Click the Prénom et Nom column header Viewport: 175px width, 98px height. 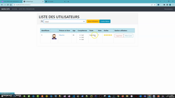click(x=65, y=30)
